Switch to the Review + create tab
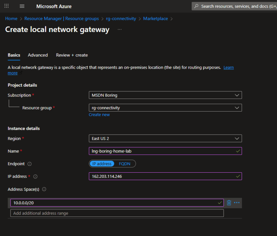Image resolution: width=277 pixels, height=236 pixels. (72, 55)
